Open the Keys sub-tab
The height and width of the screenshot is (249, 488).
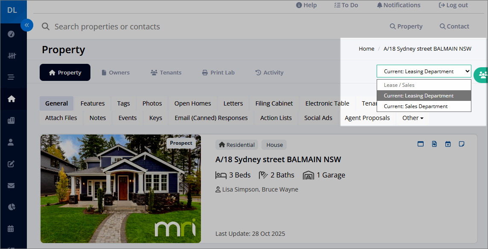(x=156, y=118)
